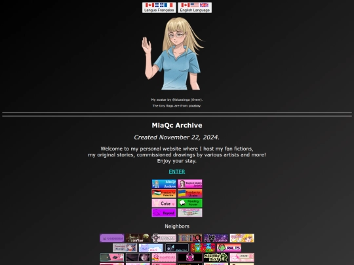The width and height of the screenshot is (354, 265).
Task: Click the waving blonde avatar image
Action: pos(173,54)
